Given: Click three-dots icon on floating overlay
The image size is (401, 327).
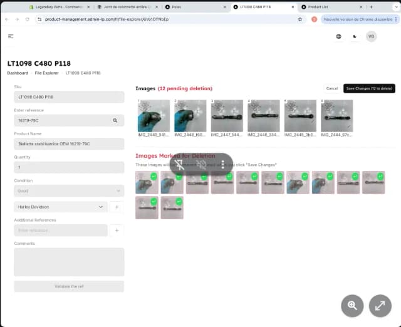Looking at the screenshot, I should click(x=223, y=165).
